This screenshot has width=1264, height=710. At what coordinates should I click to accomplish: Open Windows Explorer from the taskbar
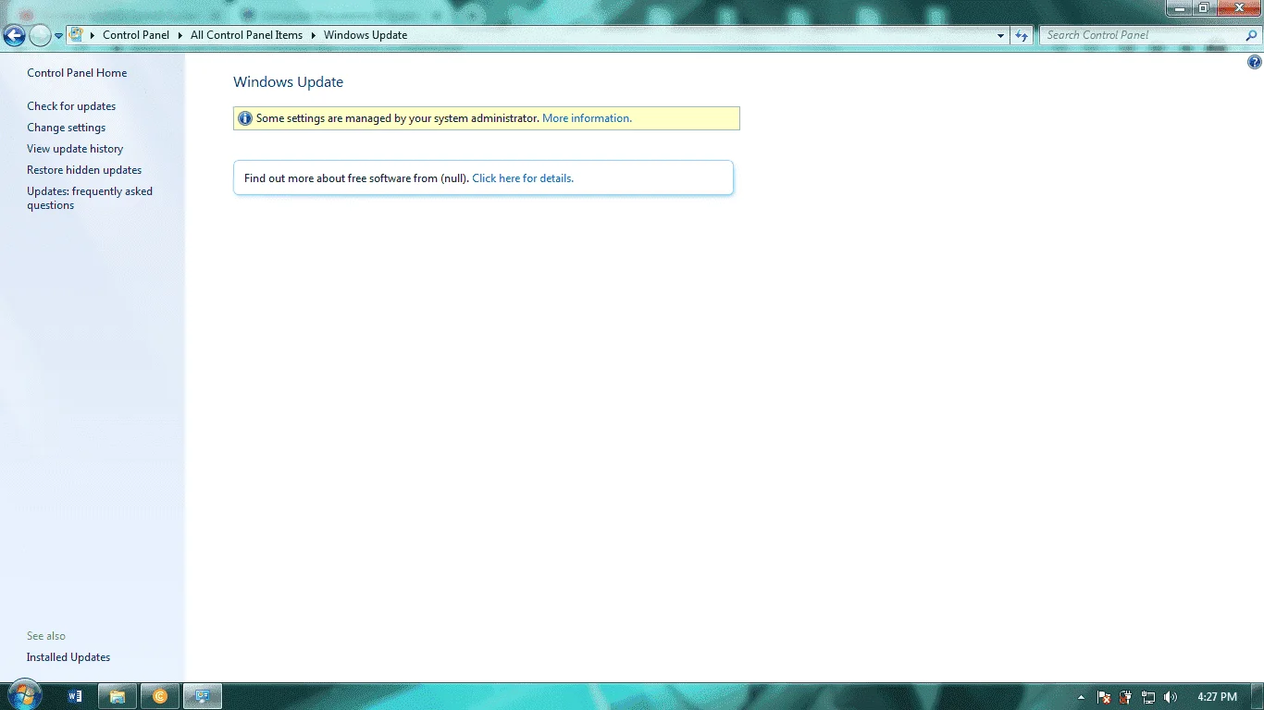click(118, 696)
